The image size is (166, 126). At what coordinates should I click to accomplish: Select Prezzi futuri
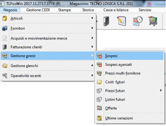[129, 91]
